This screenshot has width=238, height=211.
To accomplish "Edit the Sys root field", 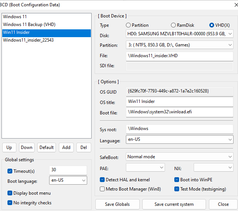I will click(180, 129).
